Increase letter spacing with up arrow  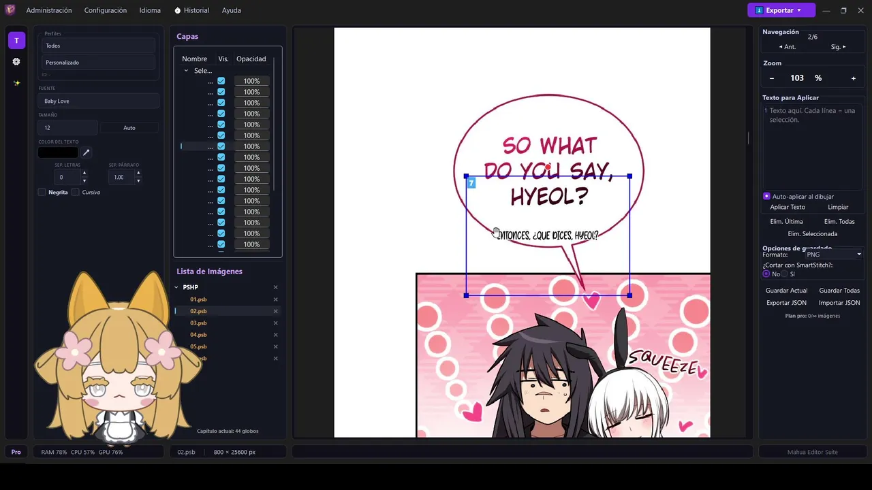pyautogui.click(x=84, y=173)
